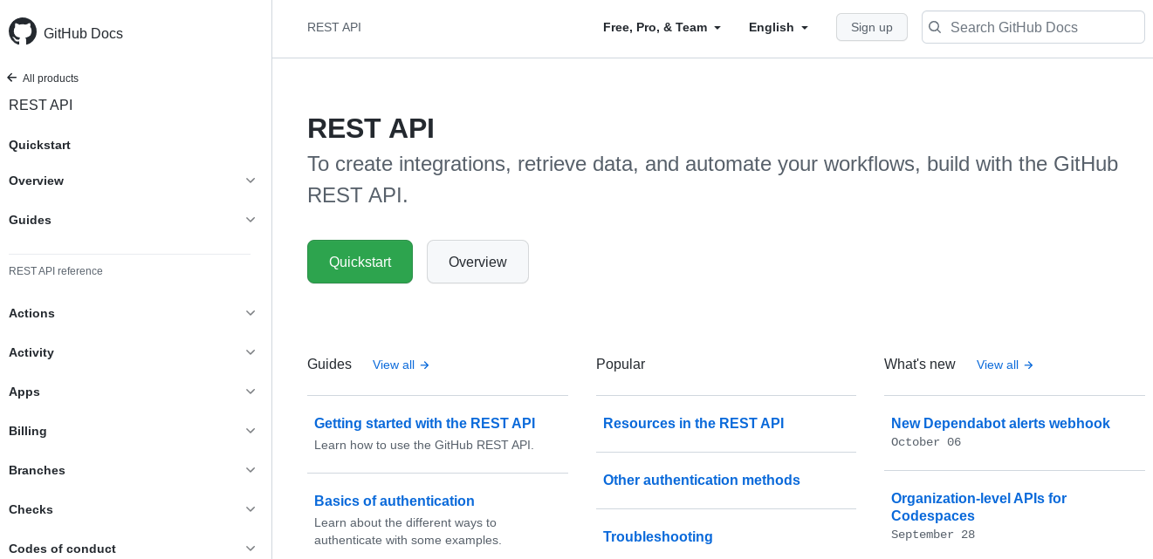The width and height of the screenshot is (1153, 559).
Task: Open the English language dropdown
Action: click(779, 27)
